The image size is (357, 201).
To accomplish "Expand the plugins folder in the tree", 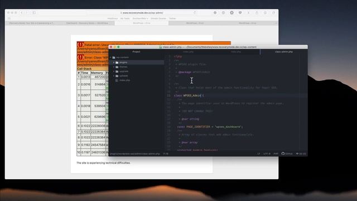I will pos(114,63).
